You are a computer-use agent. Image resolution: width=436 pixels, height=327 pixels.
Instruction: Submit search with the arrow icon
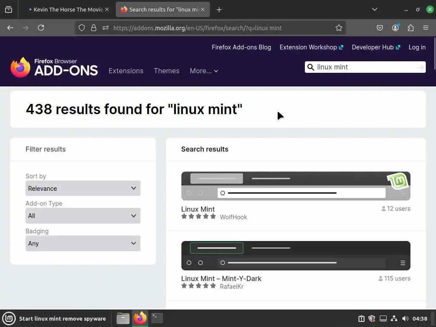click(421, 67)
